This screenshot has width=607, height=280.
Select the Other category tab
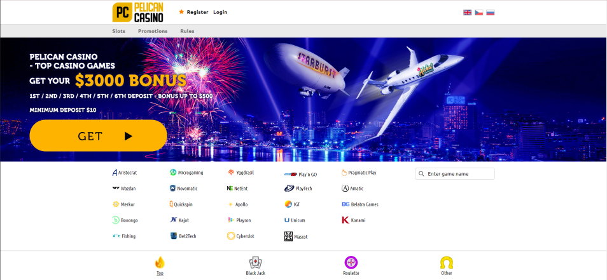point(447,265)
